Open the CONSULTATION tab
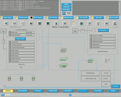This screenshot has width=121, height=97. (x=53, y=91)
